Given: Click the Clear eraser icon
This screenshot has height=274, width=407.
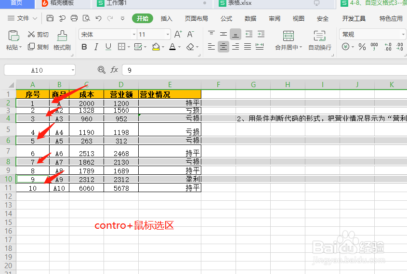Looking at the screenshot, I should [x=190, y=47].
